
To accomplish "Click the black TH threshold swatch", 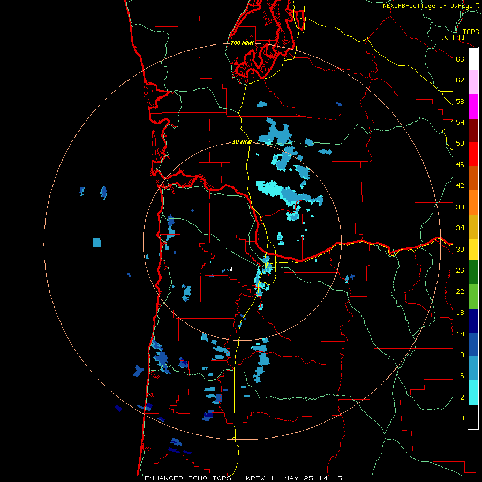I will 473,417.
